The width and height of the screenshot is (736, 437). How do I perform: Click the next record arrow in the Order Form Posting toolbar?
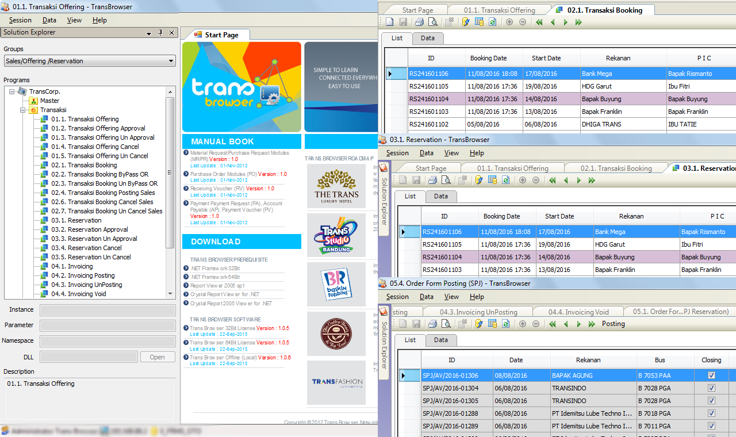coord(578,324)
